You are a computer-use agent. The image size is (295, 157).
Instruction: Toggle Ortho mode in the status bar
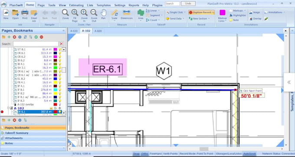click(x=144, y=154)
